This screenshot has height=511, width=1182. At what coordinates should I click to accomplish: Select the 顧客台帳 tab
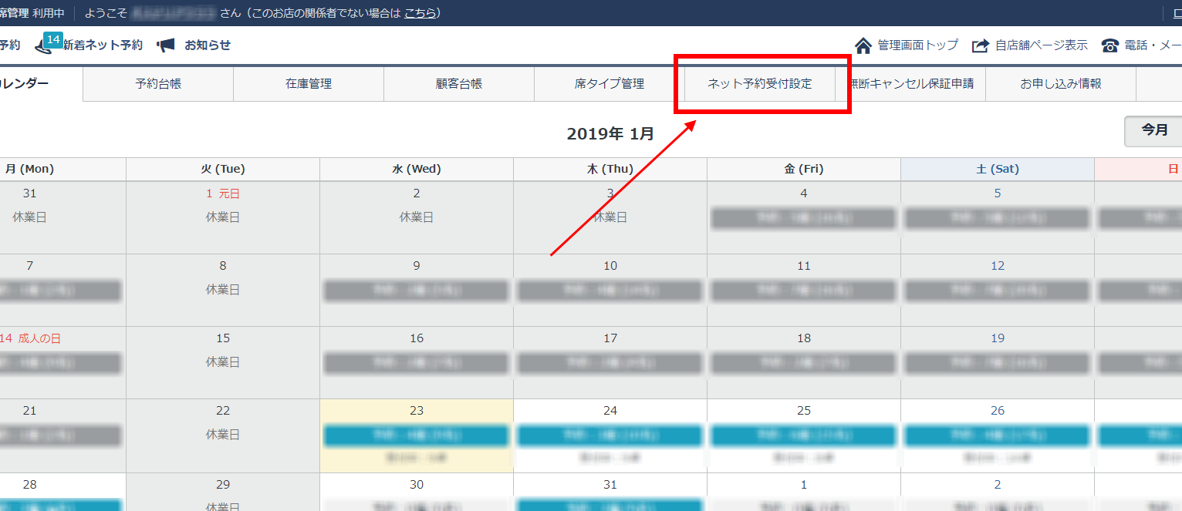[459, 84]
